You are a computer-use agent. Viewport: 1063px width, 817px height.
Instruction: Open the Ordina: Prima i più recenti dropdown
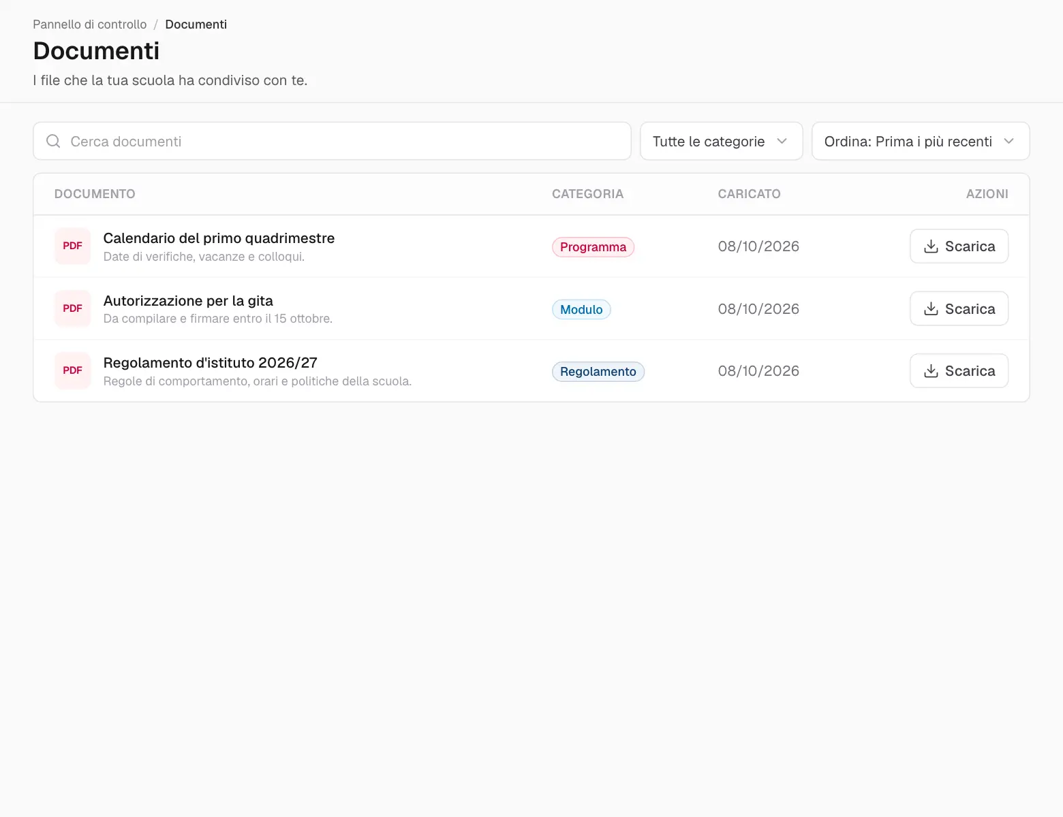point(920,141)
